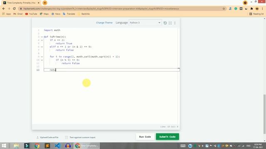Open the Reading list panel

point(256,14)
